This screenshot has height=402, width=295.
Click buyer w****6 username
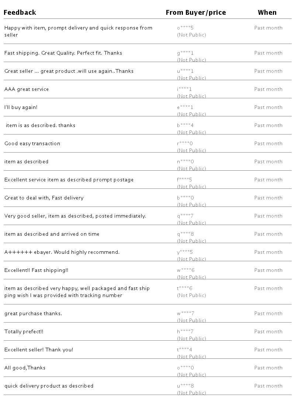185,270
